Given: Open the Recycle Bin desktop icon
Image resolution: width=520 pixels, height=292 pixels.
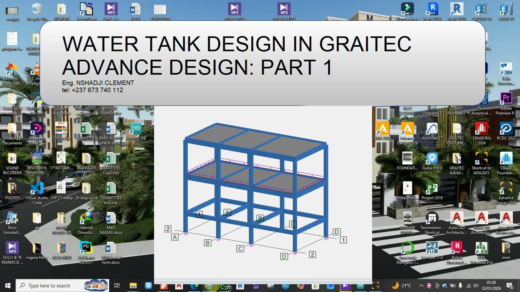Looking at the screenshot, I should click(37, 11).
